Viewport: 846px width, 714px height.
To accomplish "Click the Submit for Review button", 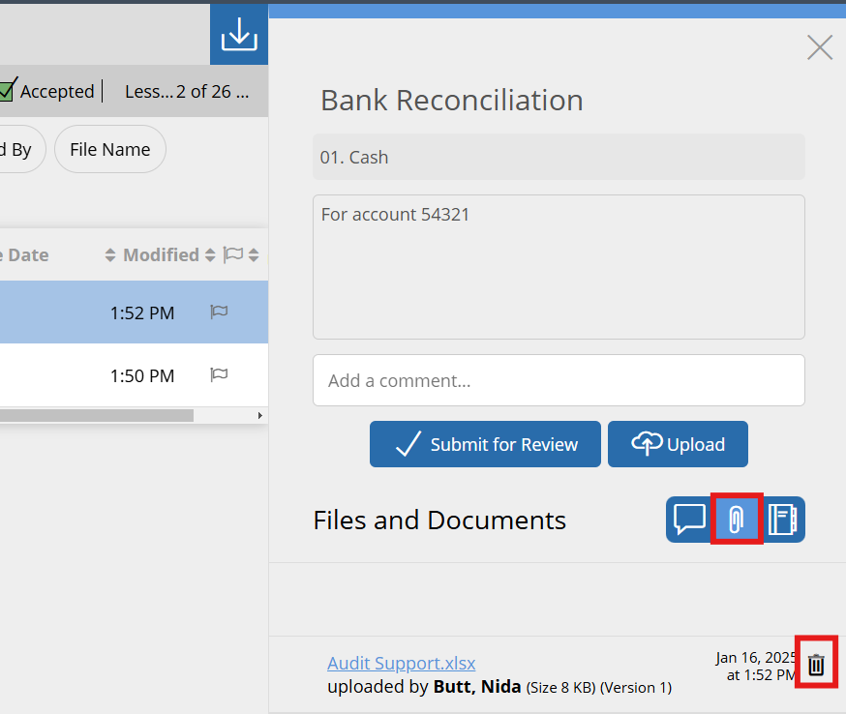I will [x=485, y=444].
